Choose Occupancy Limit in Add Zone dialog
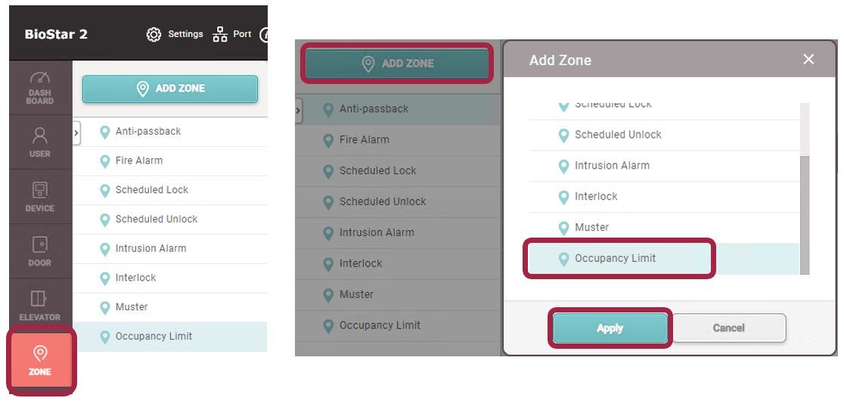This screenshot has height=401, width=844. [x=616, y=259]
